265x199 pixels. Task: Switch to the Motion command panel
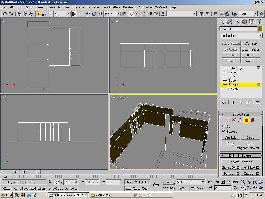click(x=244, y=22)
